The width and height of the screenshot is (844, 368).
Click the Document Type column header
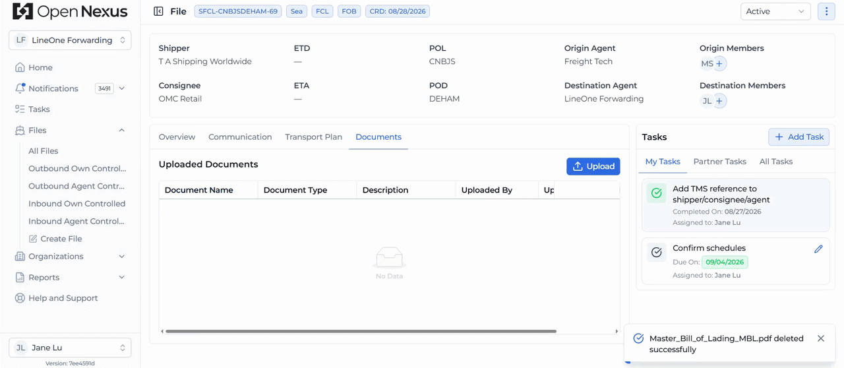point(307,190)
